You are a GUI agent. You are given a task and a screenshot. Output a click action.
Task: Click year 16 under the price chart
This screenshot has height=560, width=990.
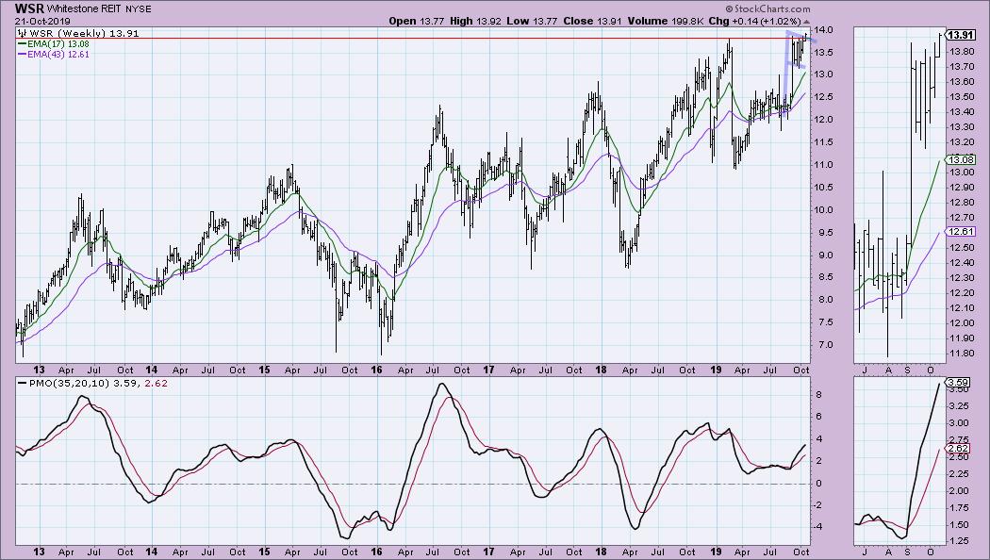pyautogui.click(x=377, y=370)
